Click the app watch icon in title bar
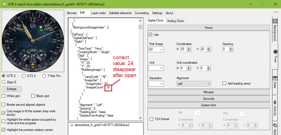281x135 pixels. pyautogui.click(x=4, y=4)
